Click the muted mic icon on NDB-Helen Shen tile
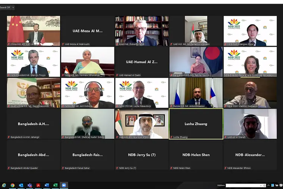Screen dimensions: 283x189 click(171, 168)
